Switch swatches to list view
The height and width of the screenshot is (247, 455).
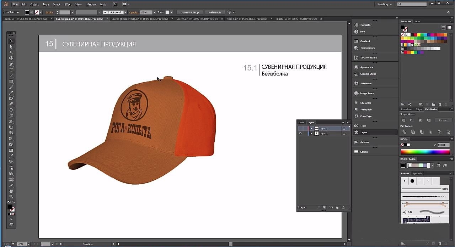(444, 28)
